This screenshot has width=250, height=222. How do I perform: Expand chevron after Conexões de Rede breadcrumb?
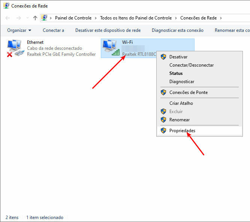(x=221, y=18)
